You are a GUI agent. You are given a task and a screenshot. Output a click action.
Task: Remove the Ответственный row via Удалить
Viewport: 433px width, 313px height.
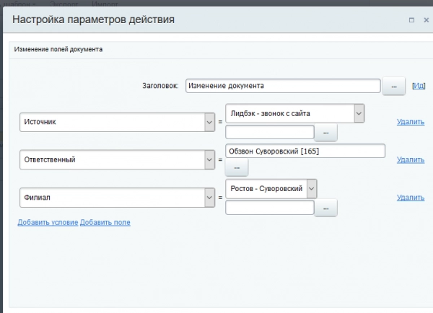tap(410, 159)
